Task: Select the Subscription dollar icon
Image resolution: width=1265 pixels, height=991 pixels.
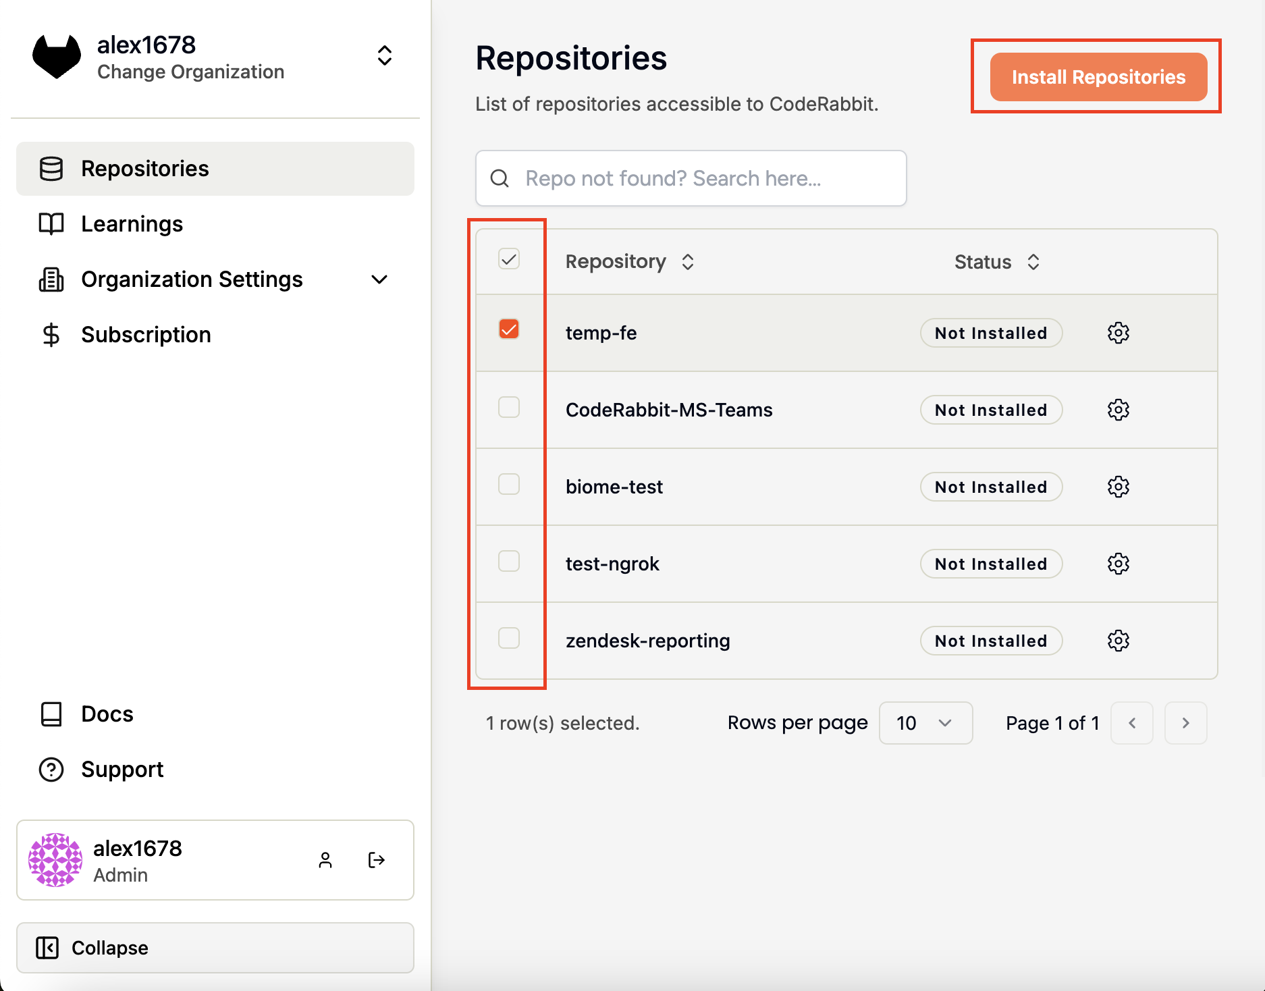Action: click(x=51, y=334)
